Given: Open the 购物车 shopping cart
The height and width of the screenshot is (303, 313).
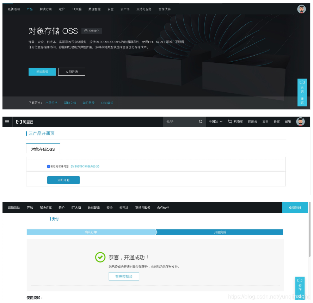Looking at the screenshot, I should click(235, 122).
